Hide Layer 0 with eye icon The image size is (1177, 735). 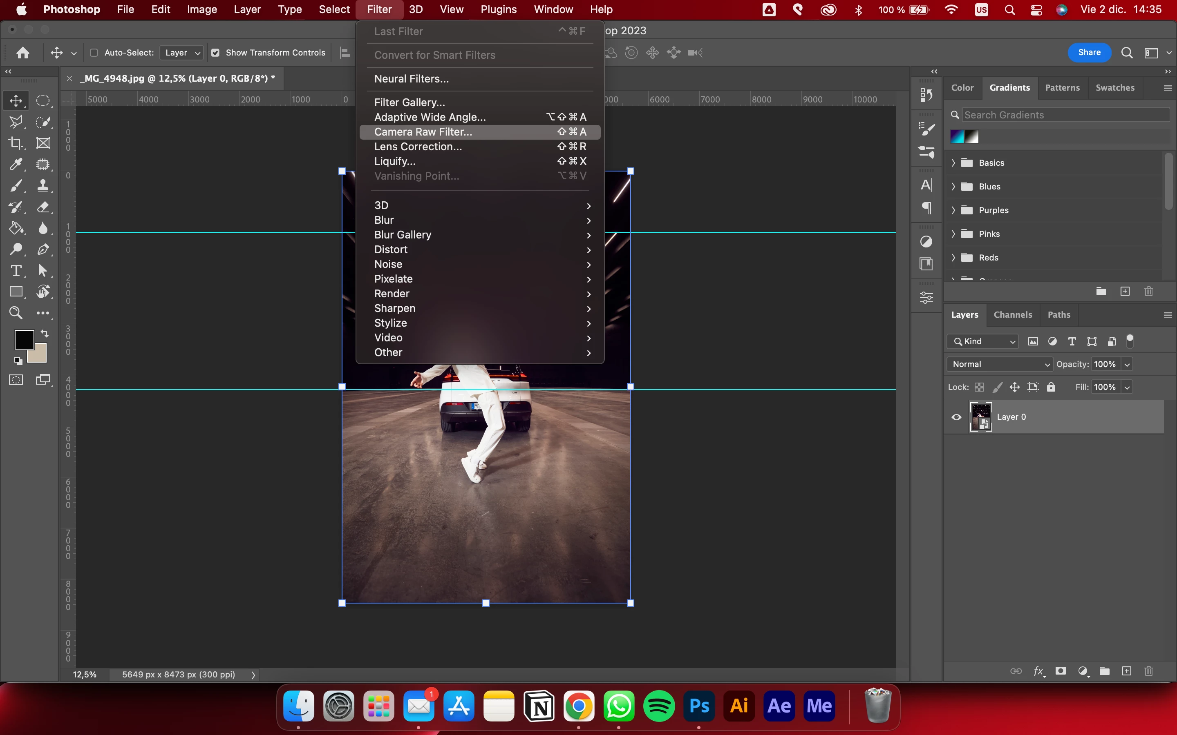956,417
